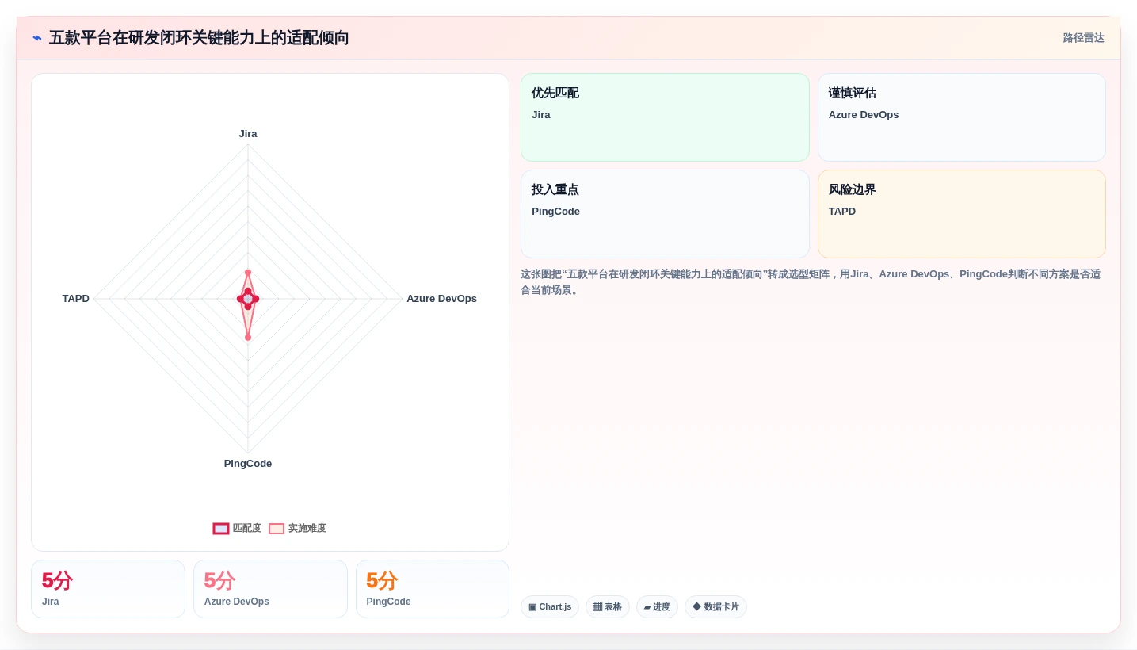Toggle the 实施难度 legend item

297,528
